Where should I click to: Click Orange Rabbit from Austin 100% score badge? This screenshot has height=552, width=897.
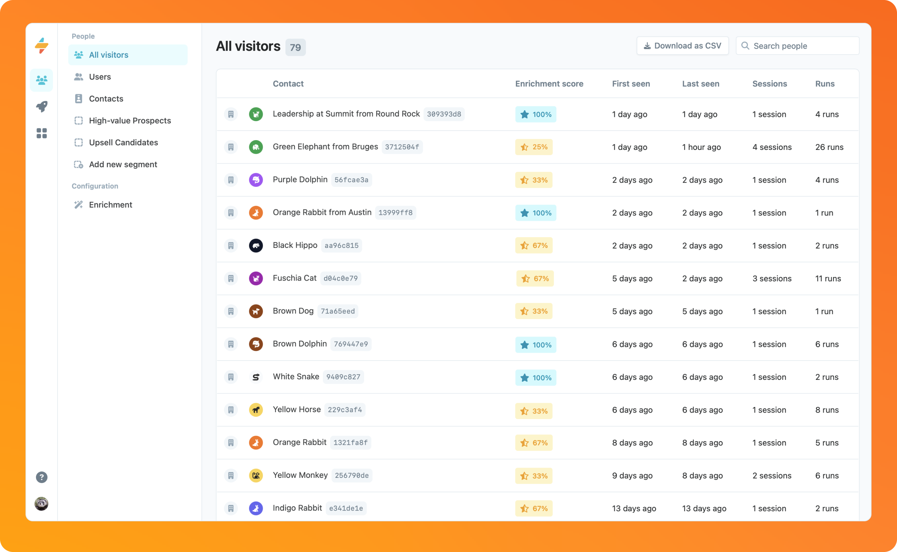pos(535,213)
